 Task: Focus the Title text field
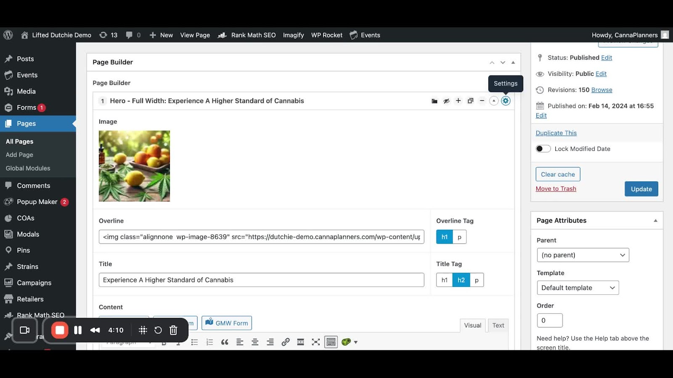click(x=261, y=280)
